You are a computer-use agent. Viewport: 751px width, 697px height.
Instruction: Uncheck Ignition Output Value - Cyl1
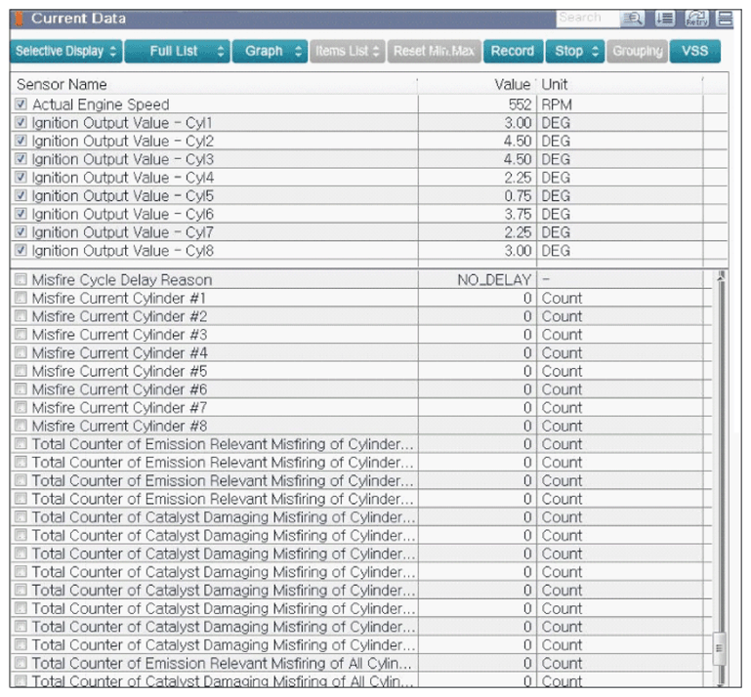tap(21, 122)
